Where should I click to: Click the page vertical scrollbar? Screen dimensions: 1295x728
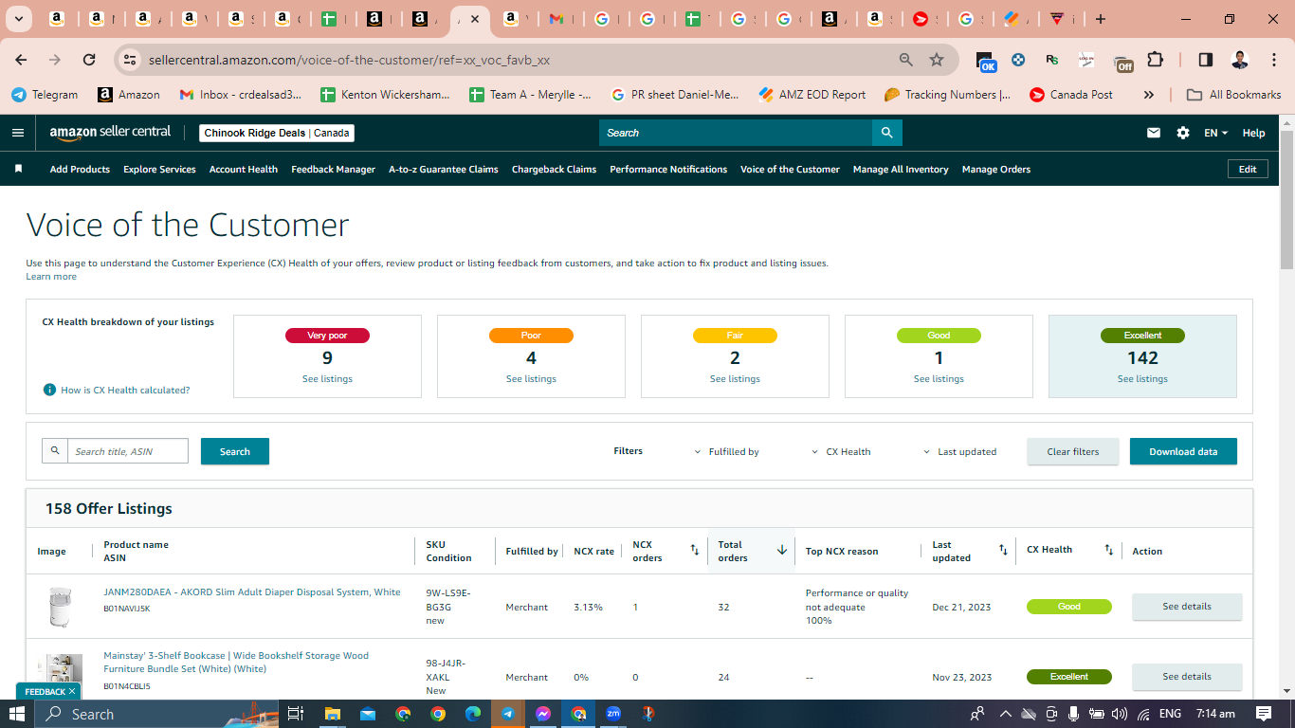(1286, 199)
